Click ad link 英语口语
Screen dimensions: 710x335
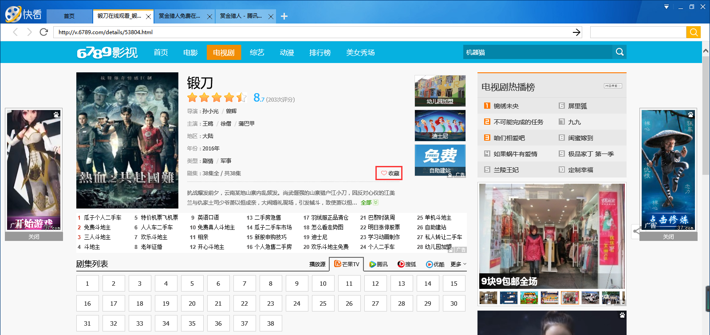coord(208,217)
